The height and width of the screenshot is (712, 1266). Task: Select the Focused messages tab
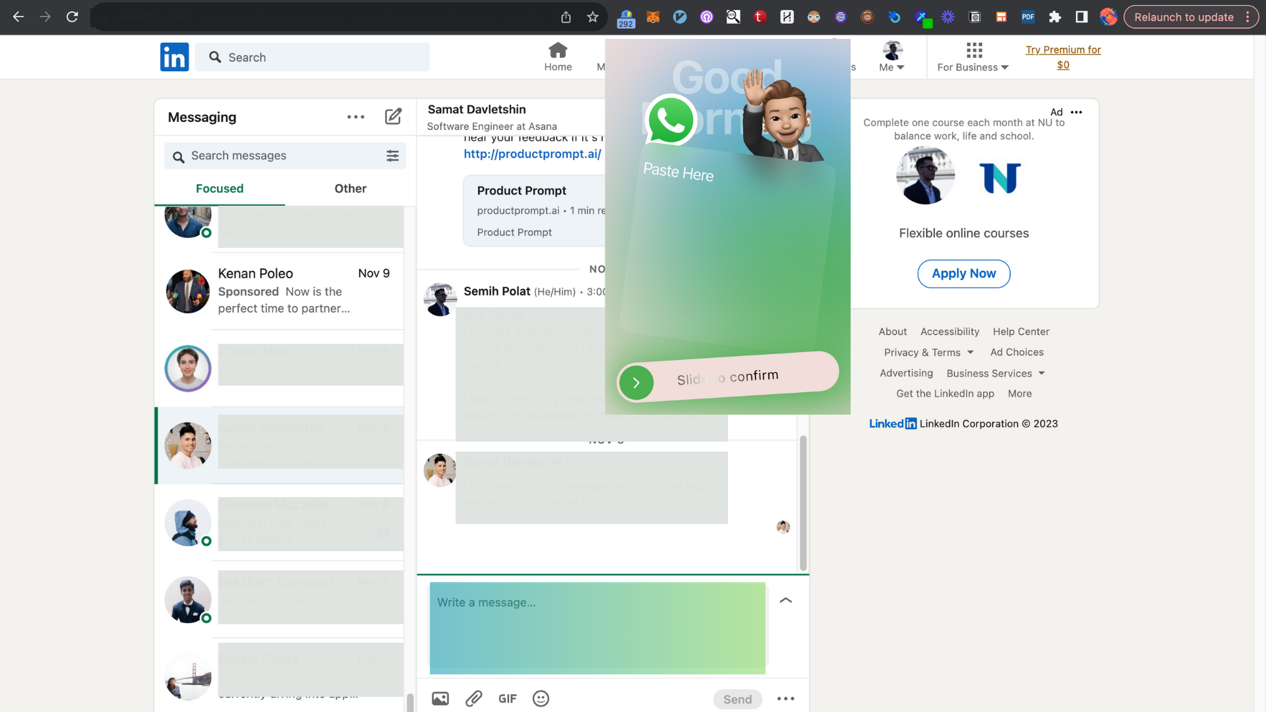coord(220,189)
